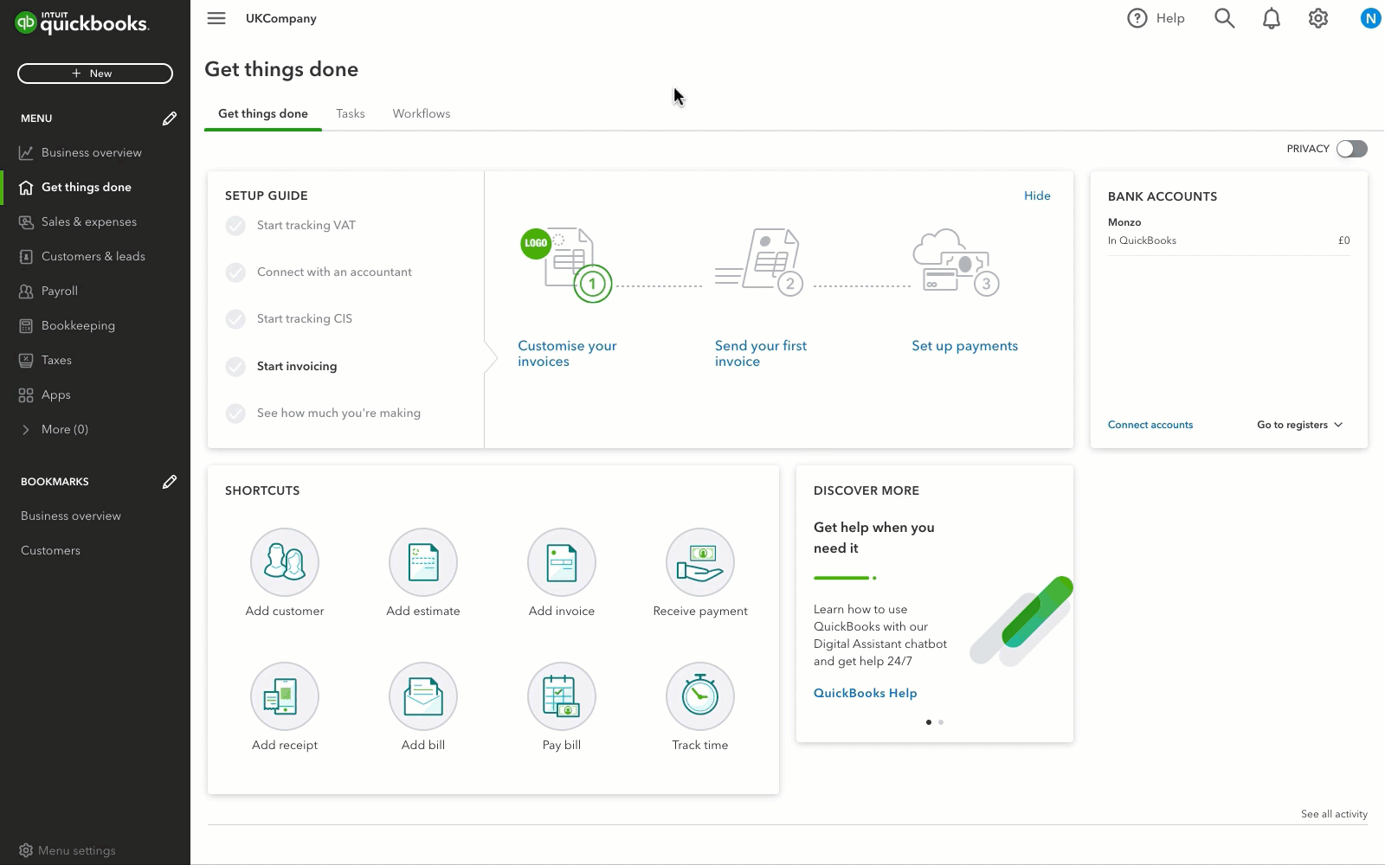Select the second Discover More carousel dot
Image resolution: width=1385 pixels, height=865 pixels.
(941, 722)
